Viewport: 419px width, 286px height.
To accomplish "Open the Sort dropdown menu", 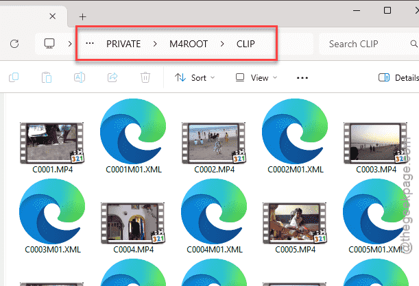I will click(x=195, y=78).
